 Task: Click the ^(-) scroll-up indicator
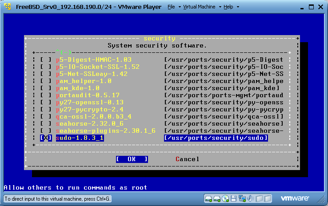click(64, 52)
